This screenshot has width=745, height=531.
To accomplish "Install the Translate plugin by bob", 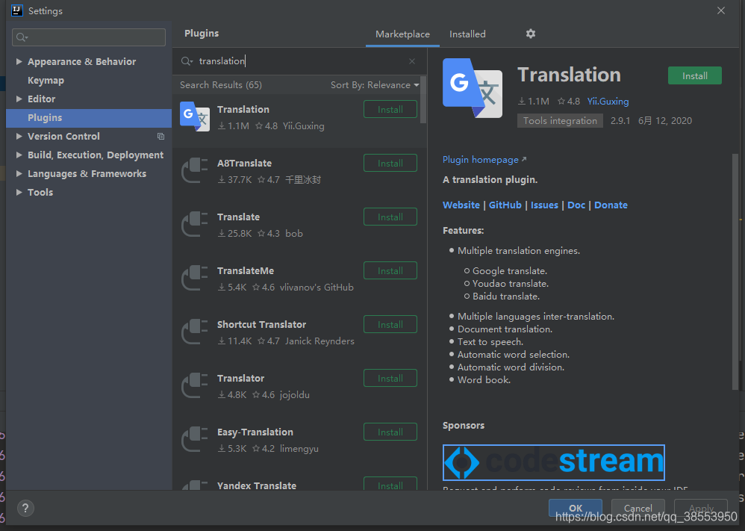I will click(390, 217).
